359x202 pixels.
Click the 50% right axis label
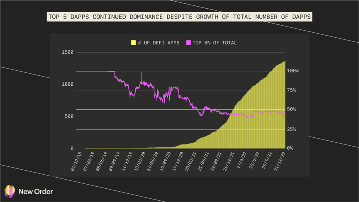point(291,109)
